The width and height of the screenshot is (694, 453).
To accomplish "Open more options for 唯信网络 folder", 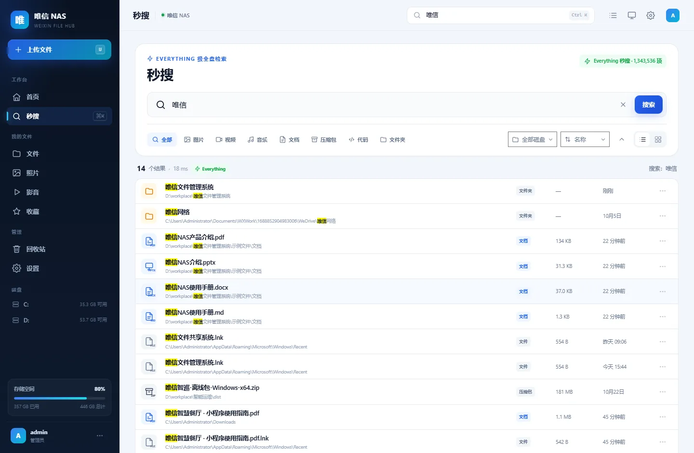I will coord(663,216).
